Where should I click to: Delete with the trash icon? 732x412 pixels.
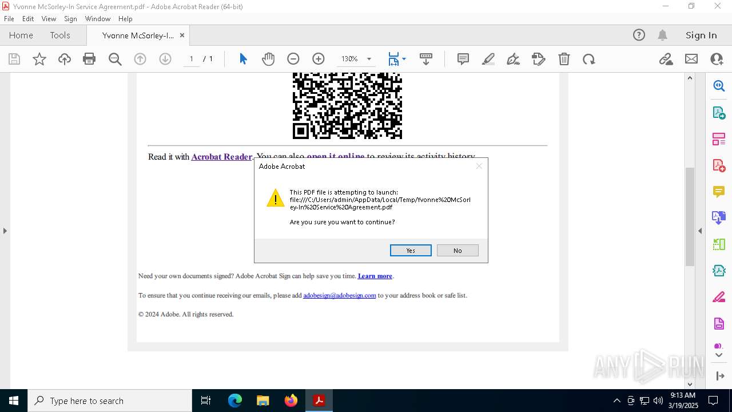(564, 59)
